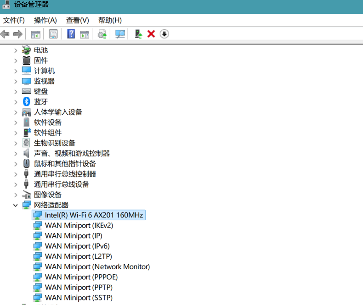Open the 文件(F) menu

coord(14,20)
